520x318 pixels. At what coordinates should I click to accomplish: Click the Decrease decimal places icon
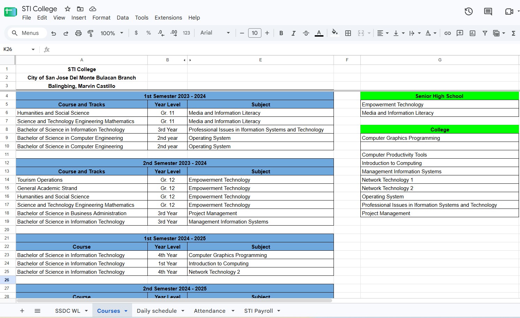click(x=161, y=33)
